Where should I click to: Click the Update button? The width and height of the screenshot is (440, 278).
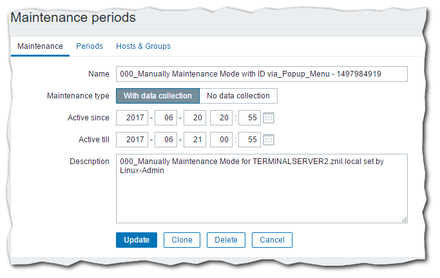[137, 240]
